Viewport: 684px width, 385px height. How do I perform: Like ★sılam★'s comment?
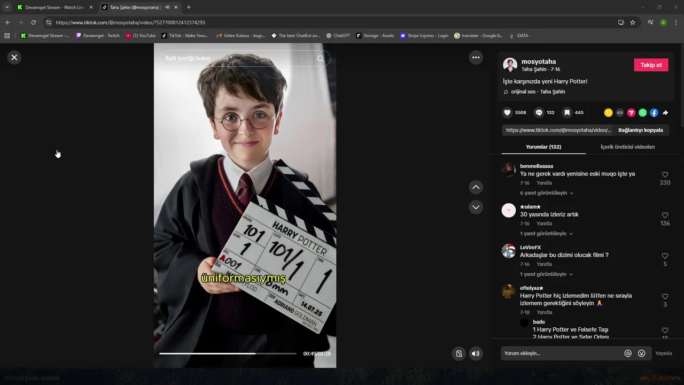click(665, 215)
